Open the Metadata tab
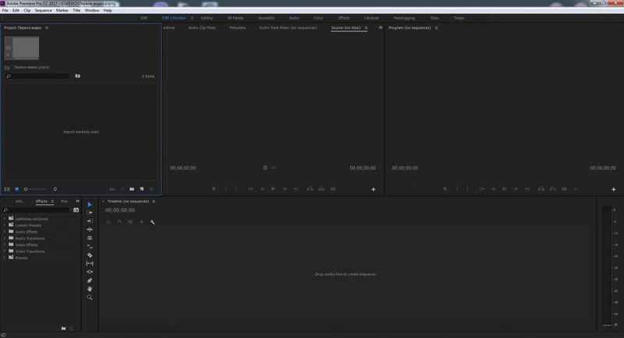This screenshot has height=338, width=624. click(238, 28)
